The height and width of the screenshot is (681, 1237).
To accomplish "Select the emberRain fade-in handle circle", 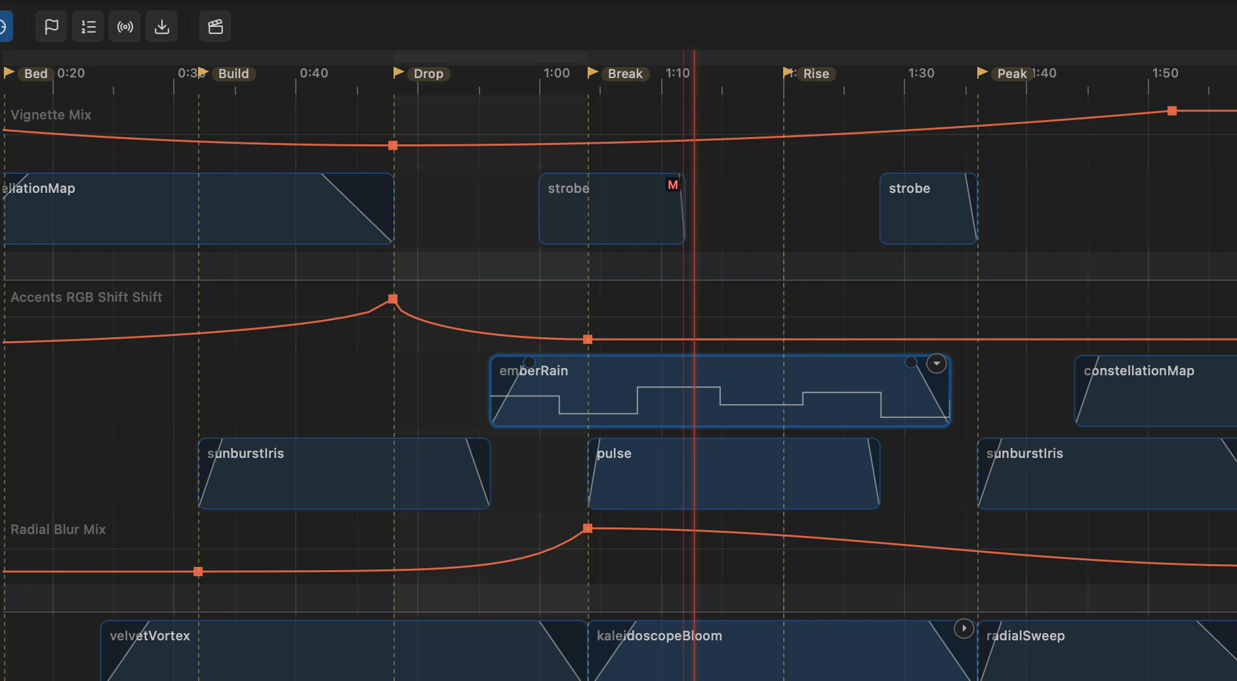I will click(529, 362).
